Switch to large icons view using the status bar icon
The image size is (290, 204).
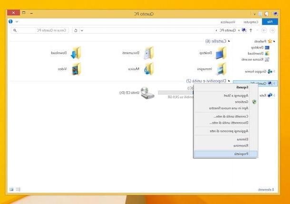pos(12,189)
